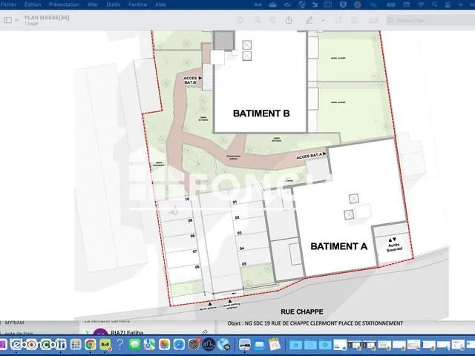Image resolution: width=475 pixels, height=356 pixels.
Task: Open Safari from the dock
Action: 179,344
